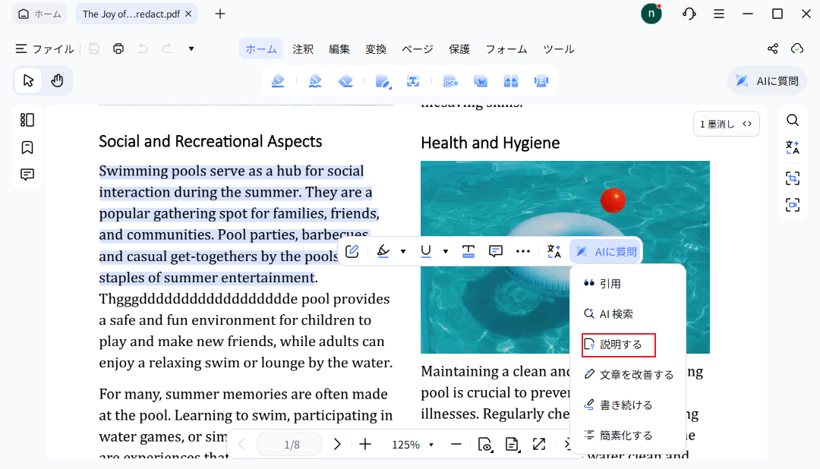Choose 説明する from the AI menu
Image resolution: width=820 pixels, height=469 pixels.
(618, 345)
